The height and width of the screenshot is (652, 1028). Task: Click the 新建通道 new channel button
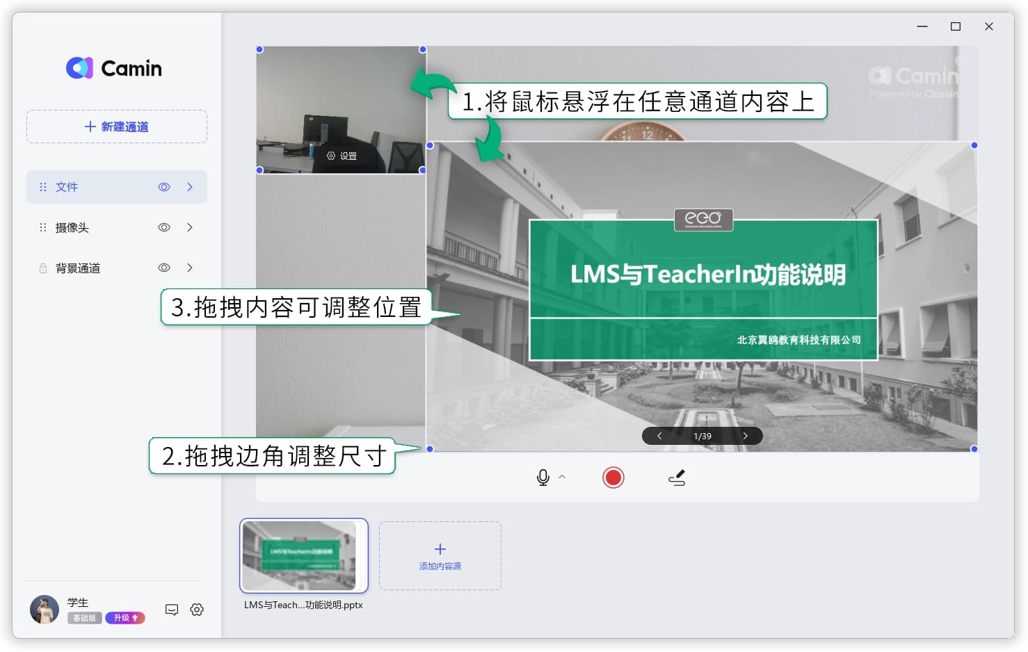(x=117, y=127)
